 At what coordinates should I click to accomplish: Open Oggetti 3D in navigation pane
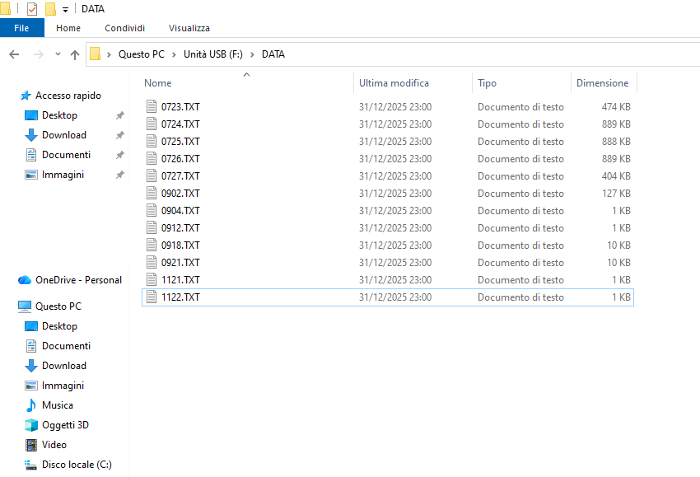pyautogui.click(x=65, y=425)
